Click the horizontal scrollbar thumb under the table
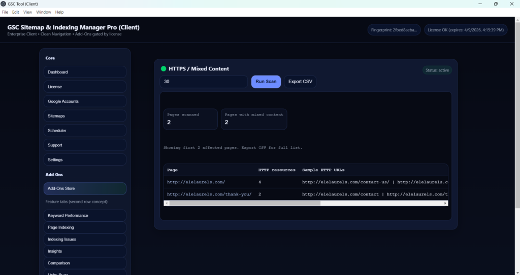520x275 pixels. (245, 203)
